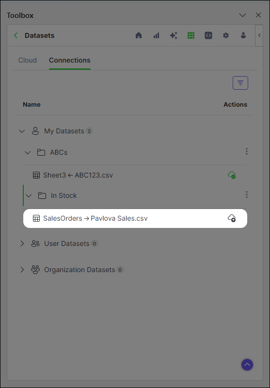
Task: Open the settings gear icon
Action: (x=226, y=35)
